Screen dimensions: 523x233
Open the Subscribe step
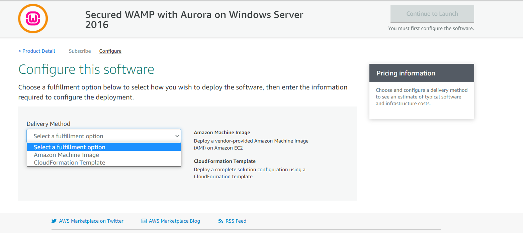pyautogui.click(x=80, y=51)
